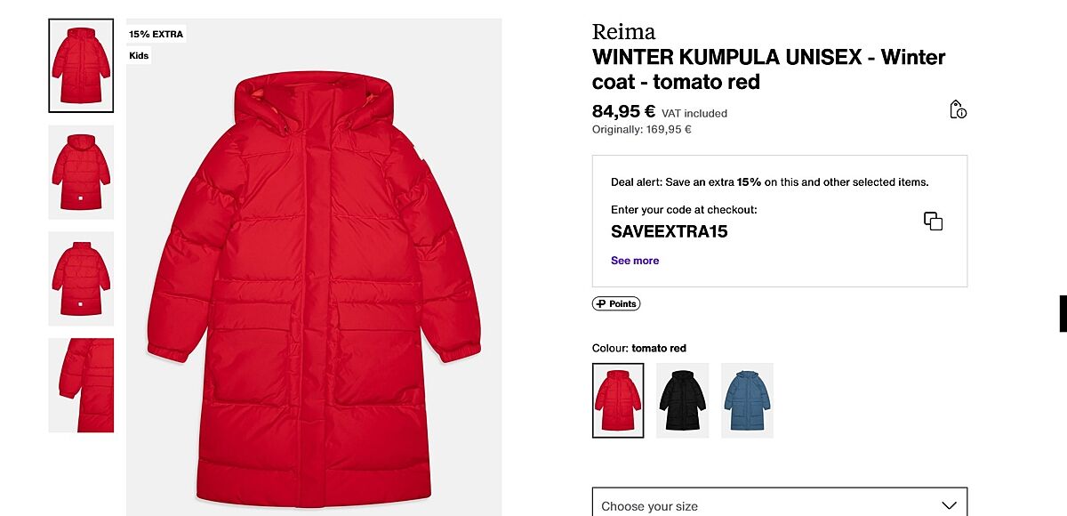
Task: Expand the Choose your size dropdown
Action: click(780, 504)
